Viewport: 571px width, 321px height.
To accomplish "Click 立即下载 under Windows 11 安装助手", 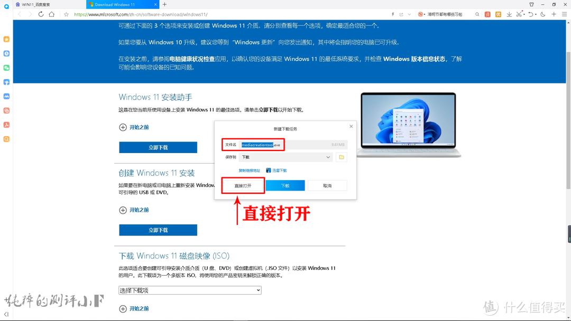I will (x=158, y=147).
